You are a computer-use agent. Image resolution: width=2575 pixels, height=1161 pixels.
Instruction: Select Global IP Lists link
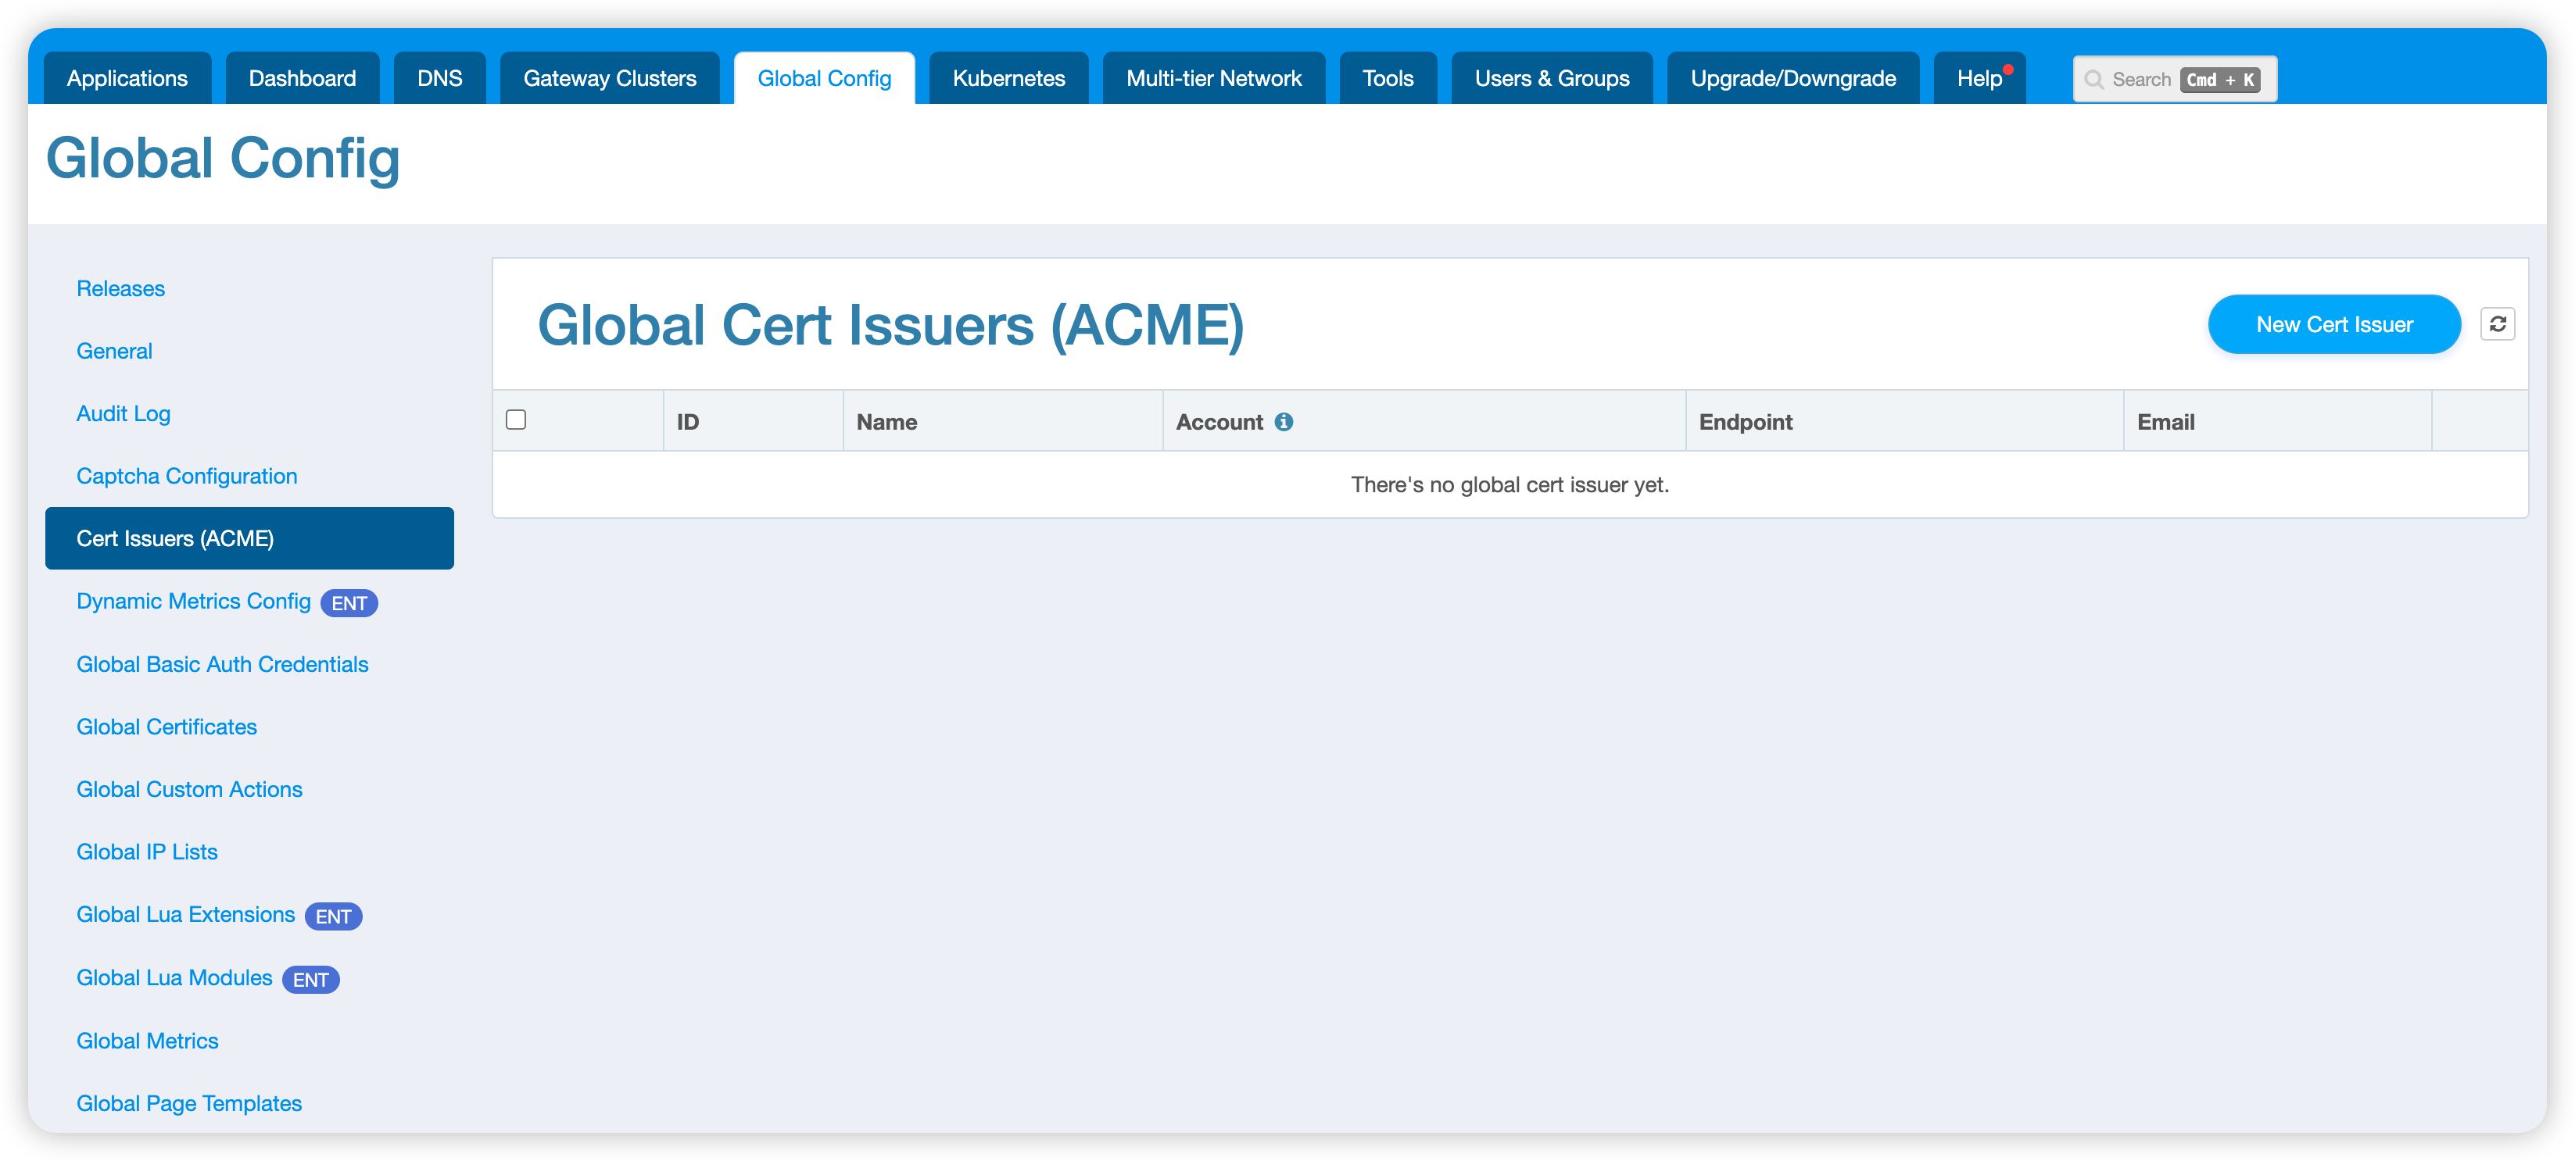(147, 852)
